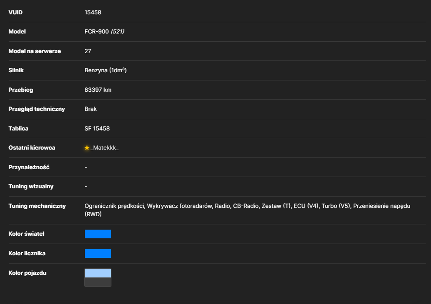Image resolution: width=431 pixels, height=304 pixels.
Task: Click the light blue Kolor pojazdu swatch
Action: [98, 273]
